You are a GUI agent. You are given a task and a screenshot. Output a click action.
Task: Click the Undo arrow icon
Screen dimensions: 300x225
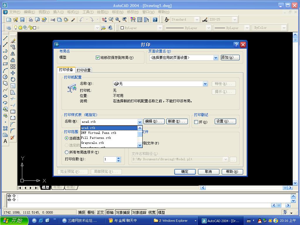click(x=82, y=20)
